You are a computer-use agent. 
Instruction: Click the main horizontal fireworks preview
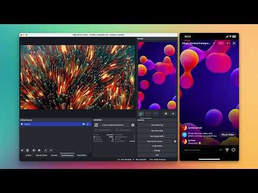tap(77, 77)
